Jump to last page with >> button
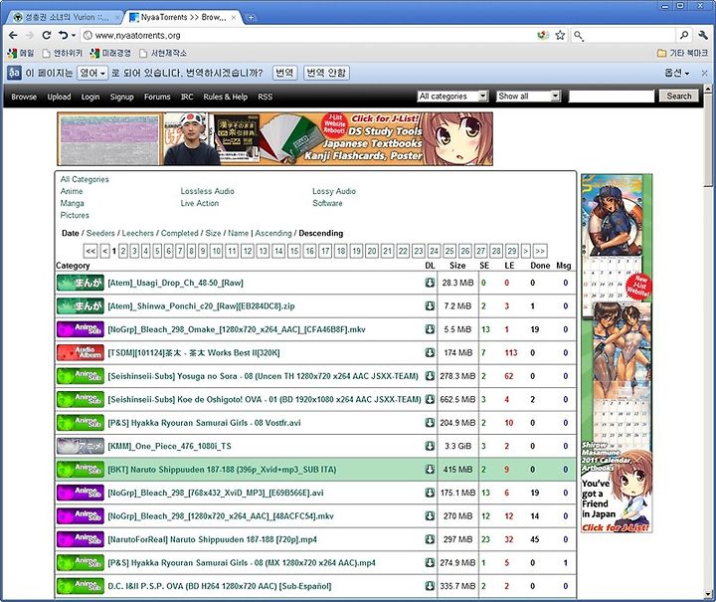The width and height of the screenshot is (716, 602). coord(540,251)
